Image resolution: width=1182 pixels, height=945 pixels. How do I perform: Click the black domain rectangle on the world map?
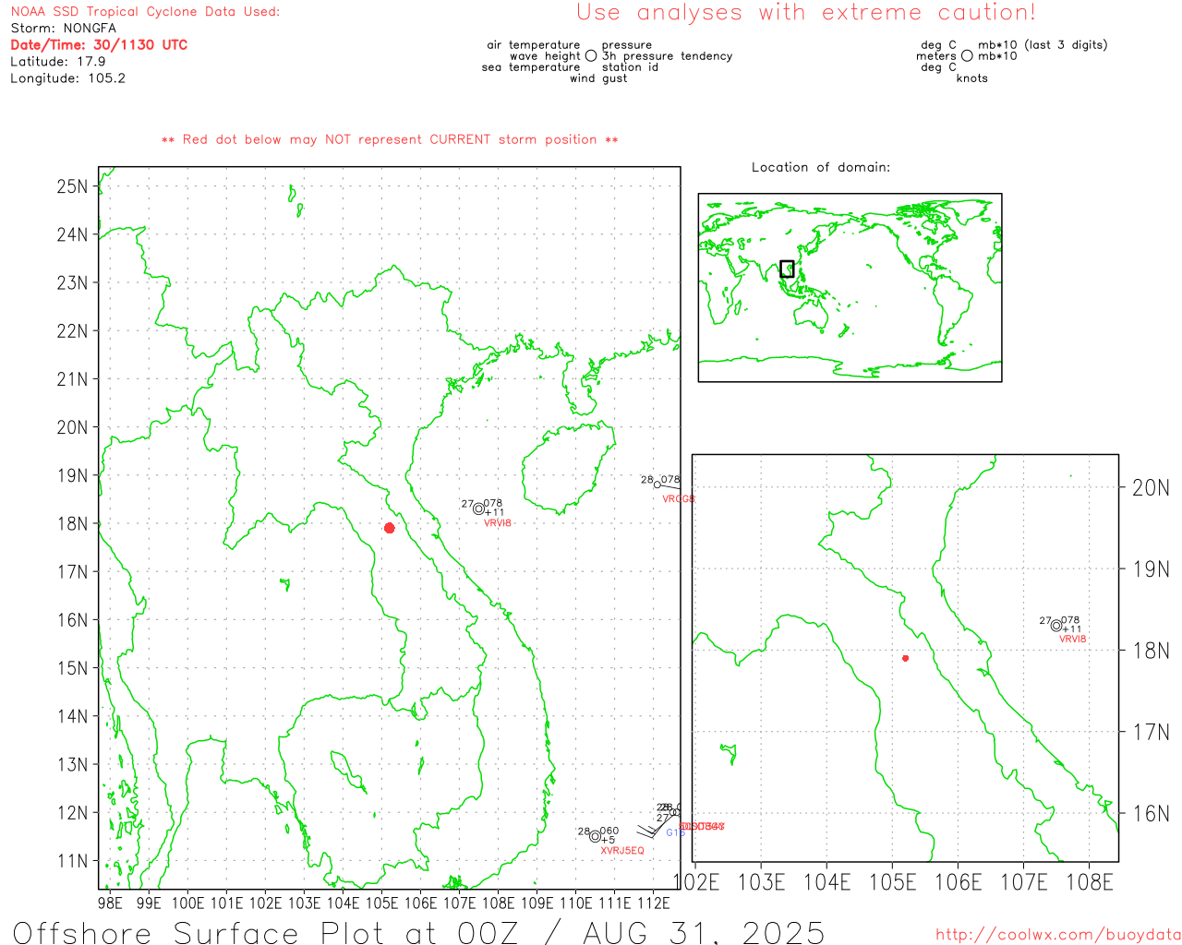tap(787, 269)
